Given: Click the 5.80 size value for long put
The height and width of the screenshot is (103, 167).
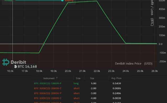Looking at the screenshot, I should [x=94, y=83].
